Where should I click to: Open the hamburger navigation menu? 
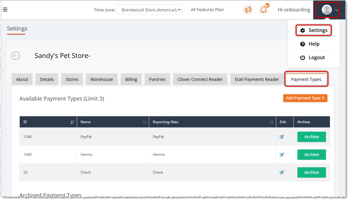(5, 10)
